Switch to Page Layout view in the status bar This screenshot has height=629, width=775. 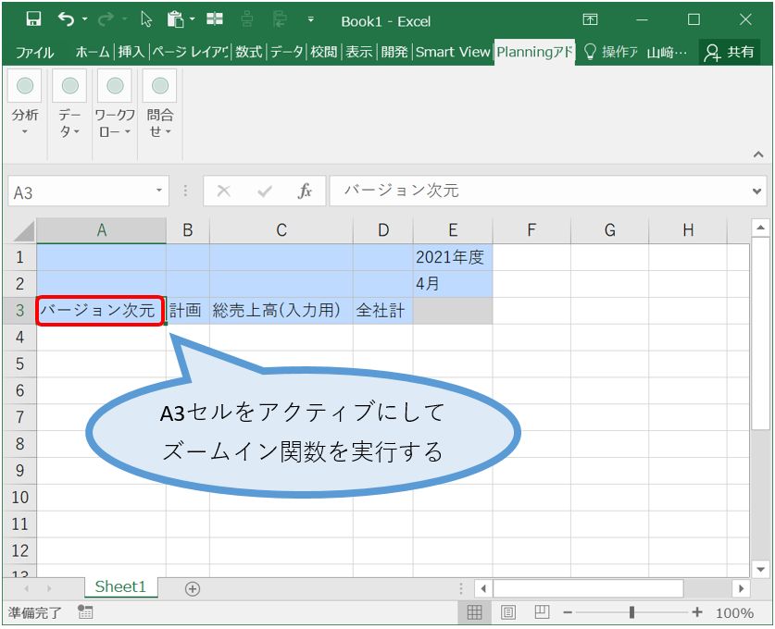(508, 612)
